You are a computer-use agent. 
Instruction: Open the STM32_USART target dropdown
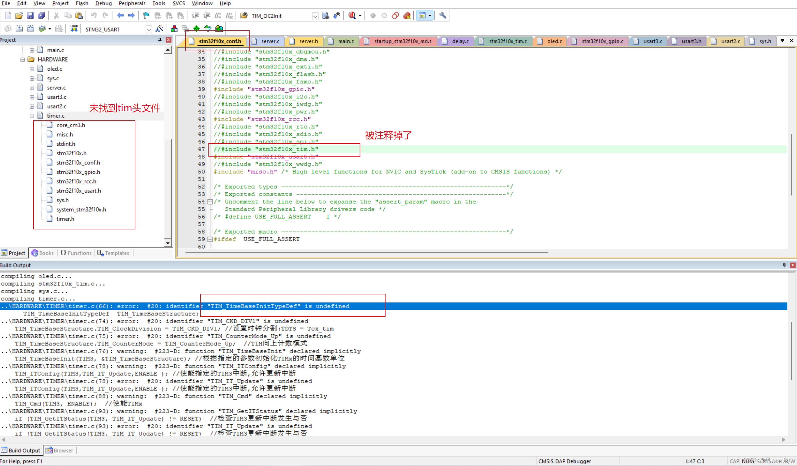tap(149, 29)
